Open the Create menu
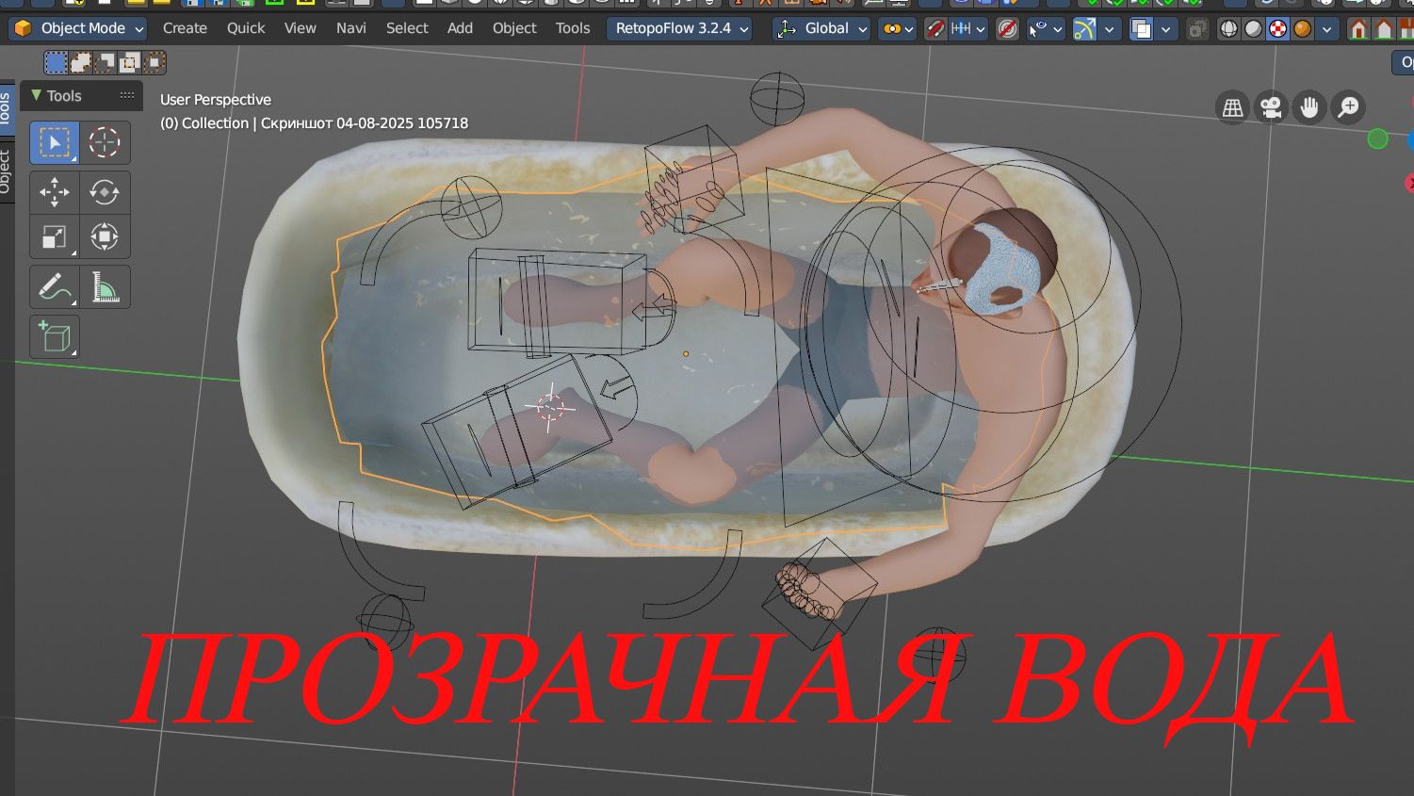Viewport: 1414px width, 796px height. [x=185, y=28]
